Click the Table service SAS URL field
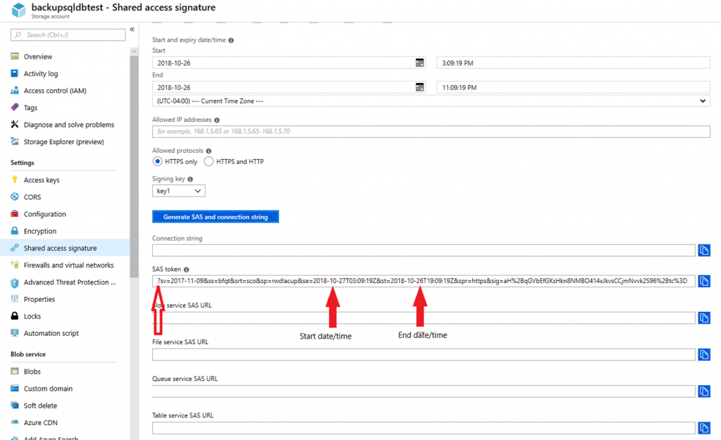Image resolution: width=721 pixels, height=440 pixels. [423, 428]
